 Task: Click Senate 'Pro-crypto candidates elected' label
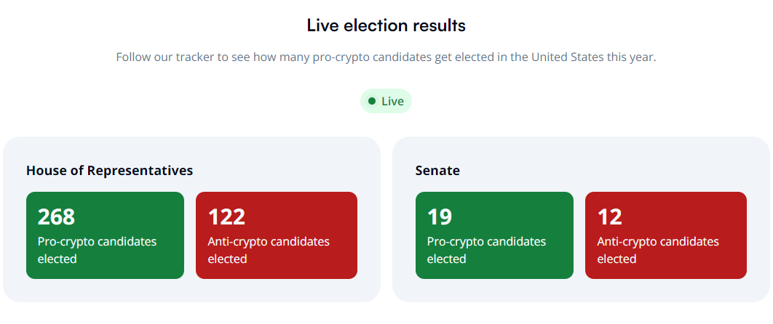486,250
